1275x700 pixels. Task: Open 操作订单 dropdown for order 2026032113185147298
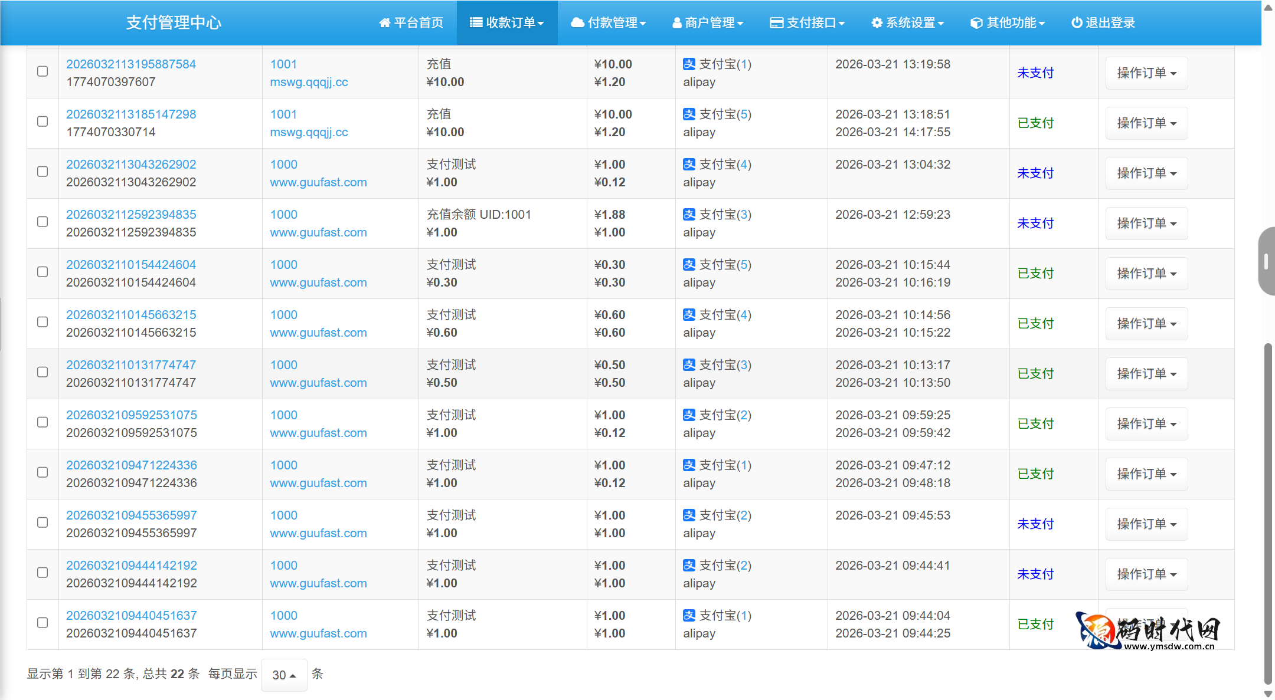pos(1146,123)
